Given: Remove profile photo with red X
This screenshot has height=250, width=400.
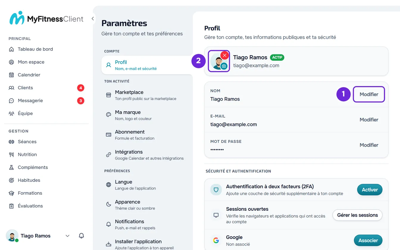Looking at the screenshot, I should point(225,55).
